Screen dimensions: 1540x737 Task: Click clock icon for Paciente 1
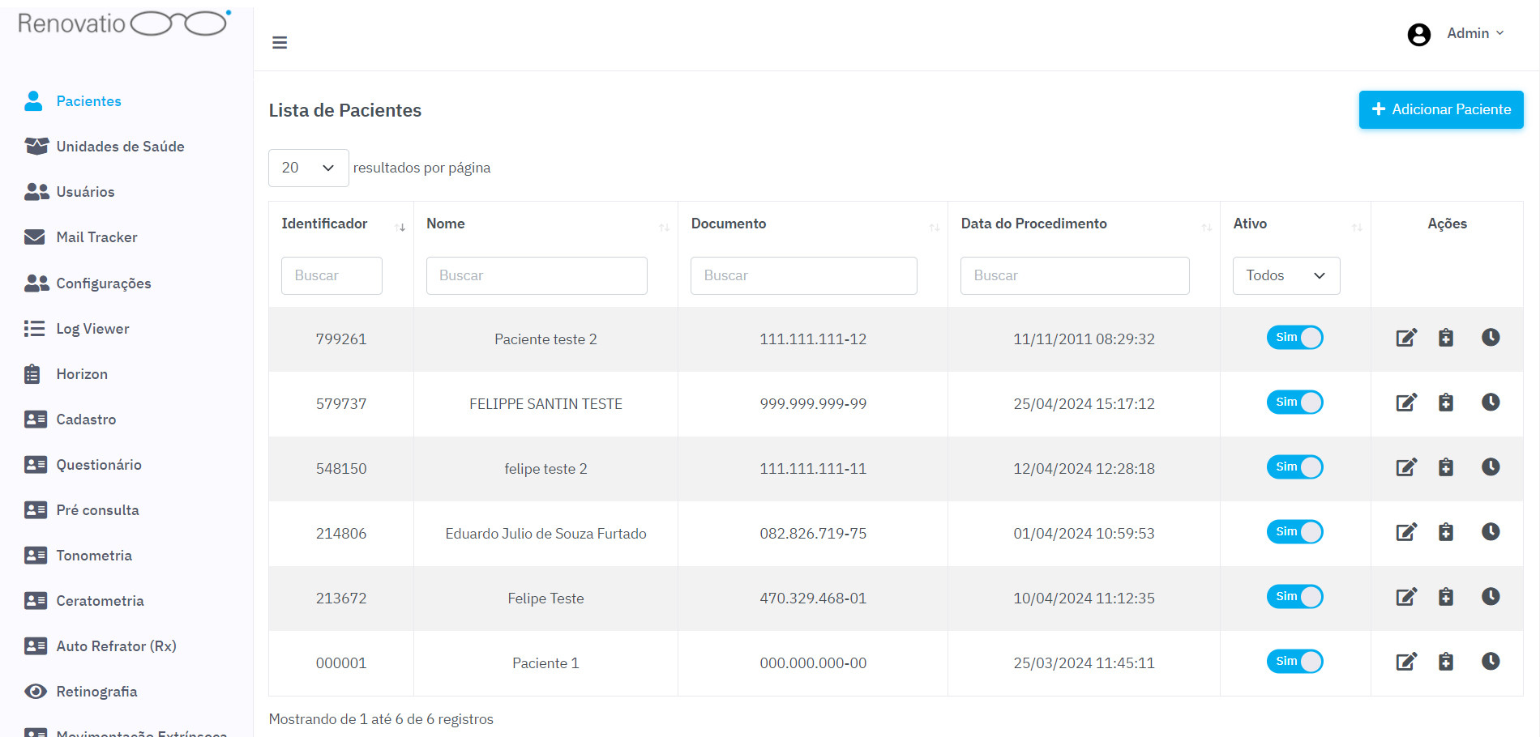[x=1491, y=662]
